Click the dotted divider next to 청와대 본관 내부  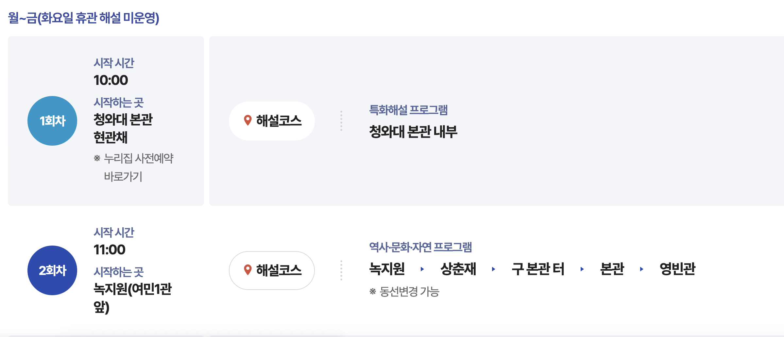point(341,120)
